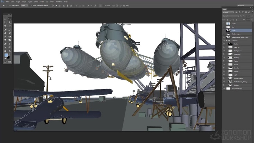Select the Hand tool
This screenshot has height=143, width=254.
pos(5,51)
